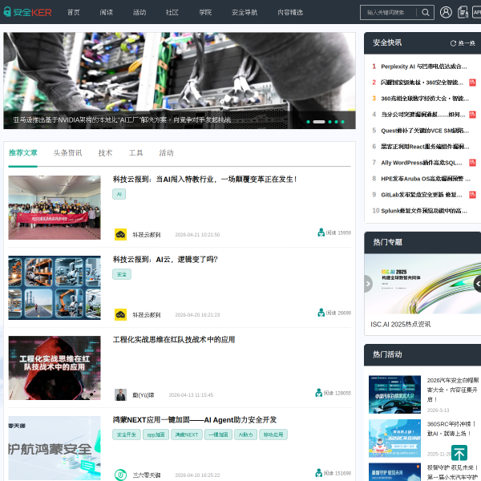Open article 工程化实战思维在红队技战术中的应用

pos(174,340)
